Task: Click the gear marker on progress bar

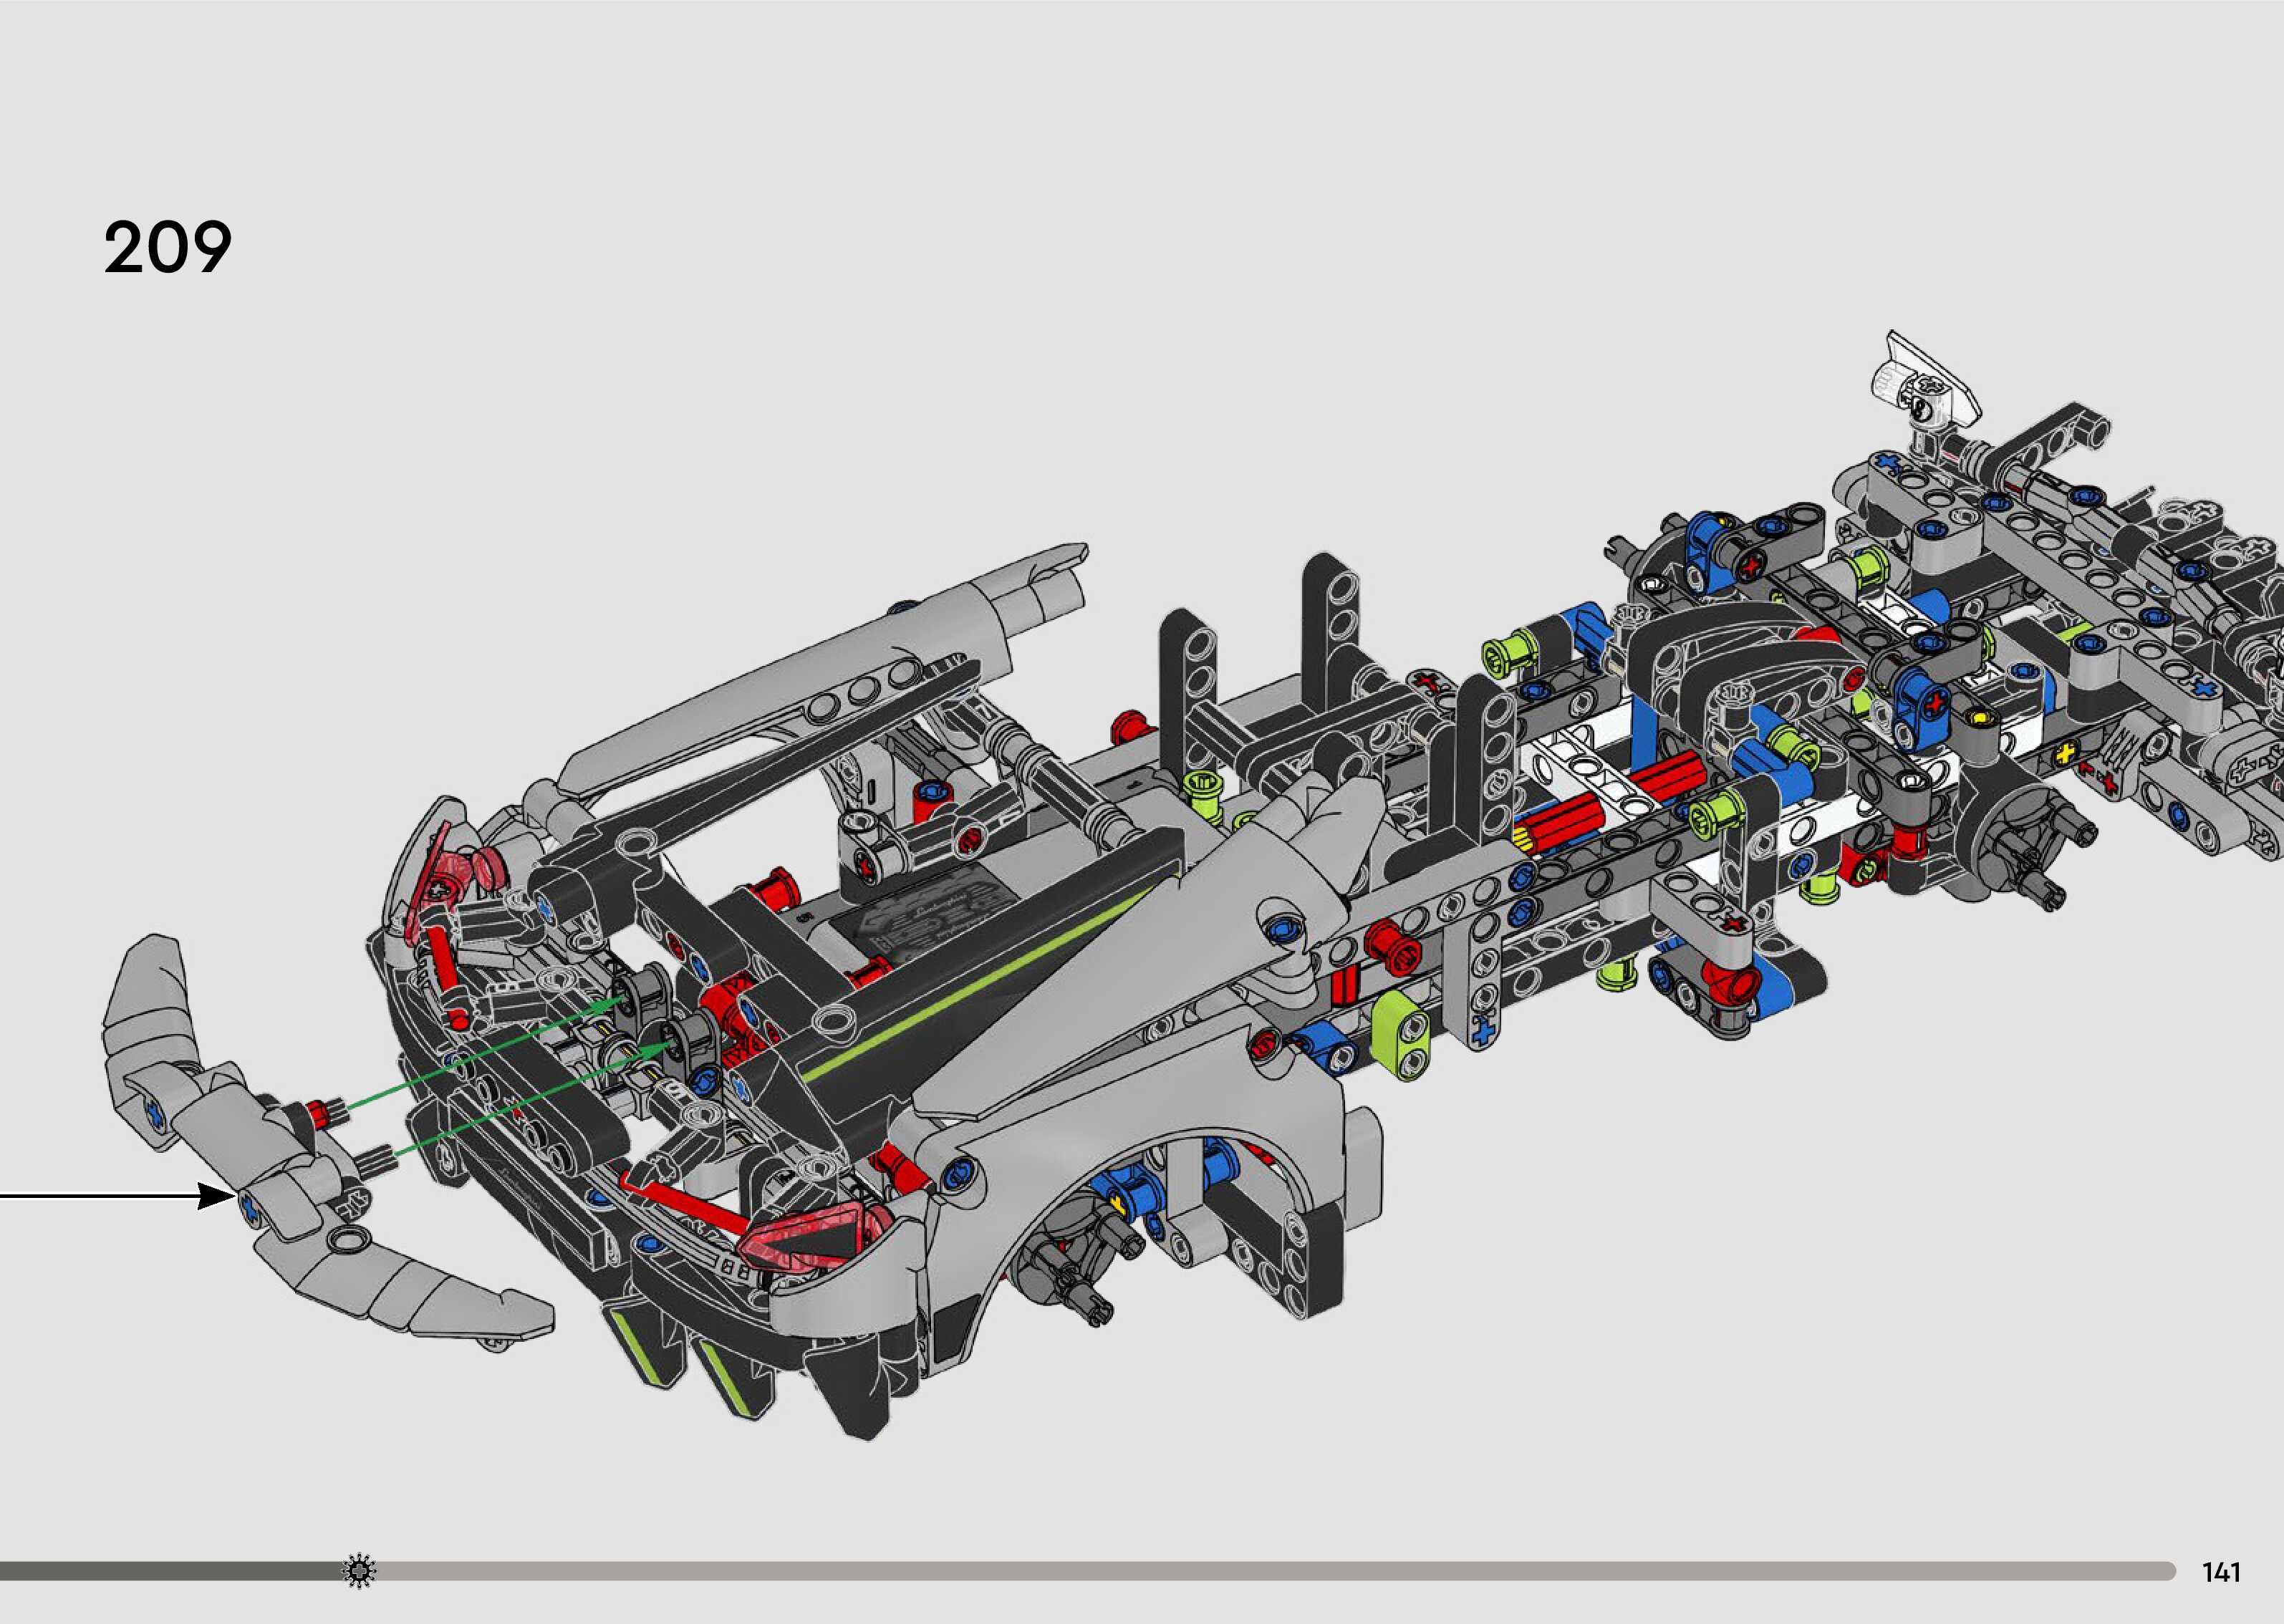Action: (x=359, y=1571)
